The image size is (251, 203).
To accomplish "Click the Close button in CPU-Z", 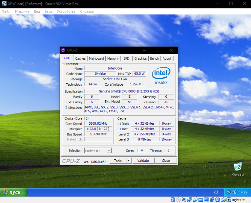I will (x=166, y=161).
